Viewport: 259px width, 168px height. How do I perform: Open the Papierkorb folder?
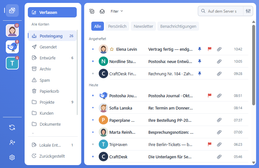[52, 91]
